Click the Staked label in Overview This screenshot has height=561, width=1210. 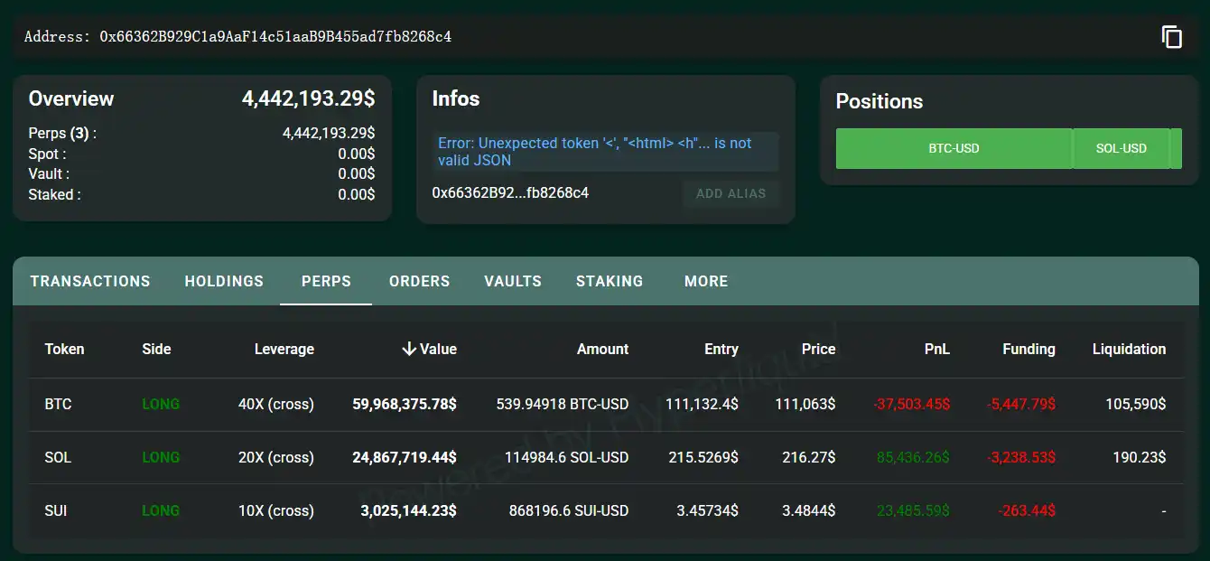(x=54, y=194)
